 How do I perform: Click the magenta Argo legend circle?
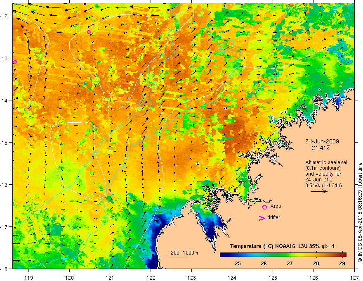[264, 207]
